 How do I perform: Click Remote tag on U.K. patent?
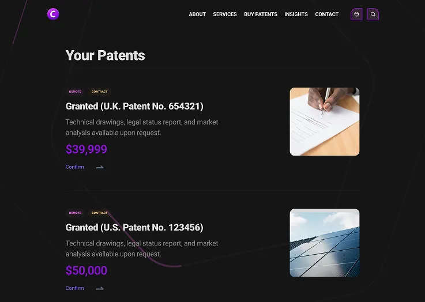(75, 92)
